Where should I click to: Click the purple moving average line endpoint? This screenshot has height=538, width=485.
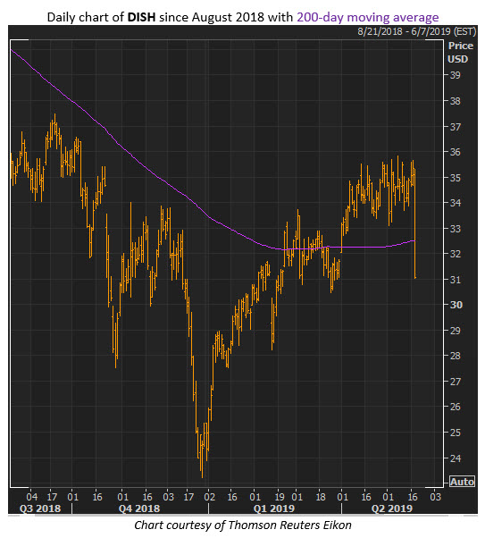[414, 241]
